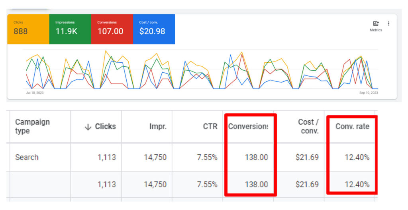Click the Jul 10, 2023 chart date label
Image resolution: width=408 pixels, height=210 pixels.
pos(35,93)
